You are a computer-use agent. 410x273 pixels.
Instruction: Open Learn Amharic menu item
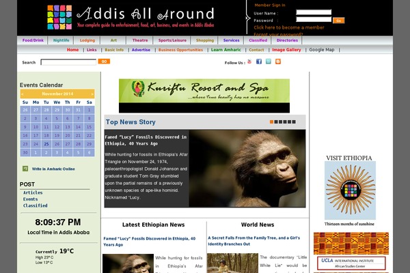tap(226, 50)
